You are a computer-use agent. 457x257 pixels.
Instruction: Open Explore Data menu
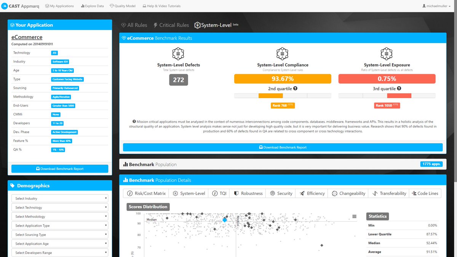click(x=92, y=6)
